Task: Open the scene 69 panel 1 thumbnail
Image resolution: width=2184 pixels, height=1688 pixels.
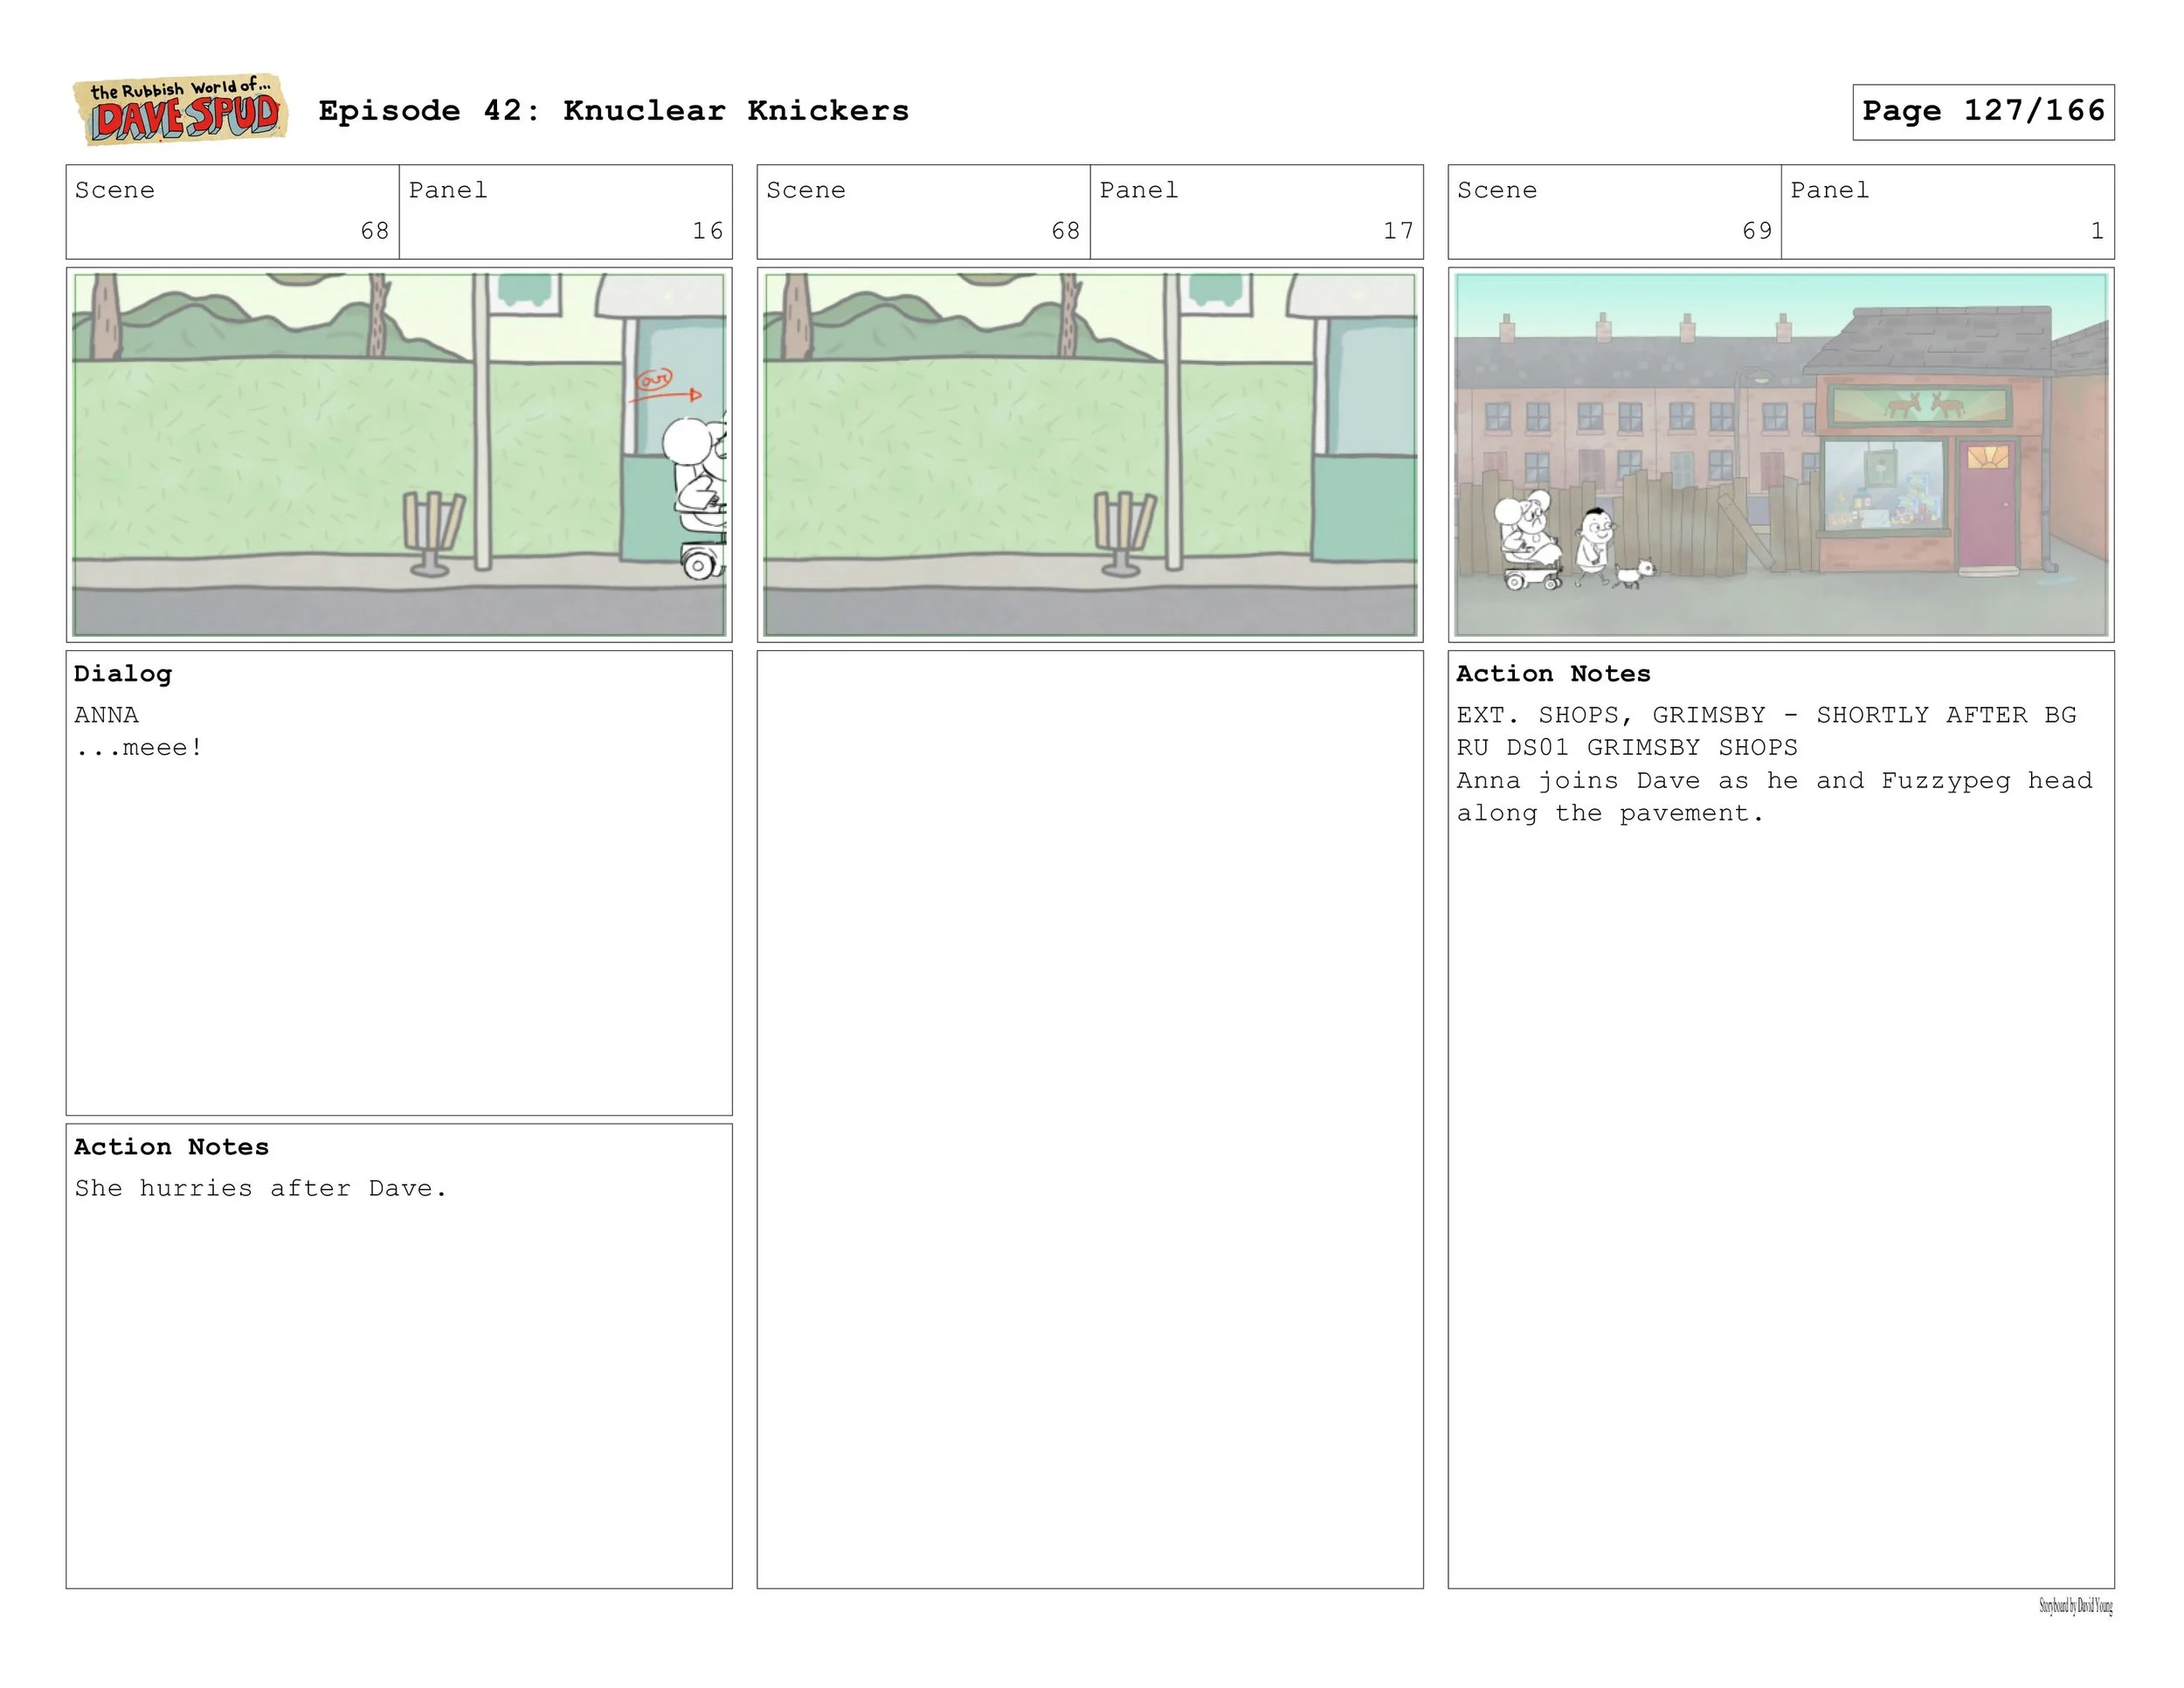Action: [x=1781, y=454]
